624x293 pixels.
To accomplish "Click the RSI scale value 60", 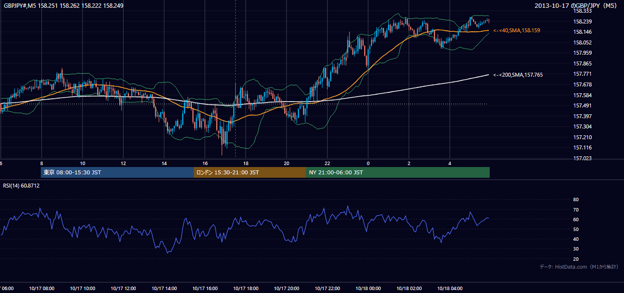I will coord(576,219).
